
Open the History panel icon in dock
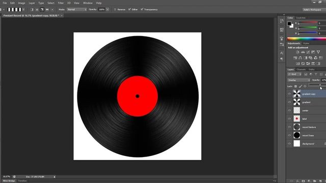282,21
